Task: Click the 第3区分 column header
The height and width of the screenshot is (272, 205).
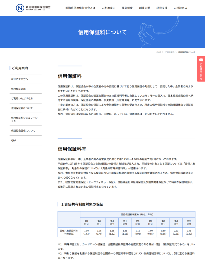Action: pyautogui.click(x=112, y=222)
